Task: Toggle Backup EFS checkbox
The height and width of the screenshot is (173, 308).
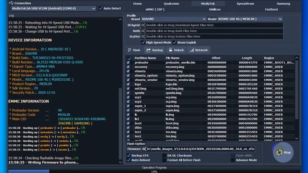Action: tap(128, 155)
